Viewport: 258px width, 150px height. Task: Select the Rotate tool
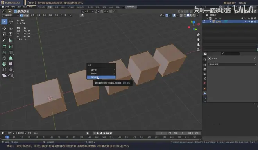coord(11,28)
